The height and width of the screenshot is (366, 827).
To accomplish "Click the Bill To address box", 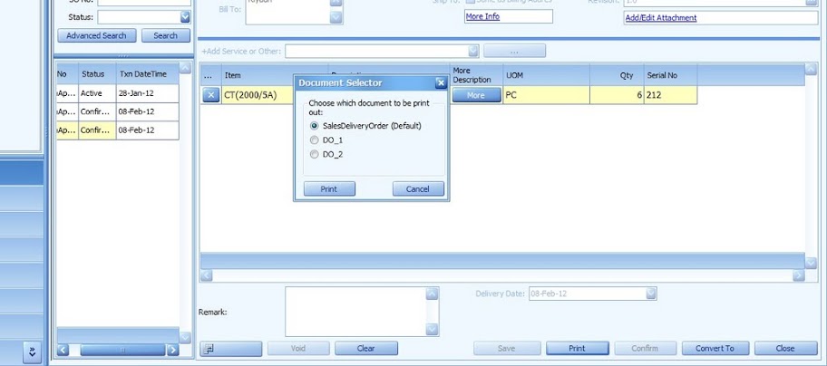I will click(x=288, y=12).
